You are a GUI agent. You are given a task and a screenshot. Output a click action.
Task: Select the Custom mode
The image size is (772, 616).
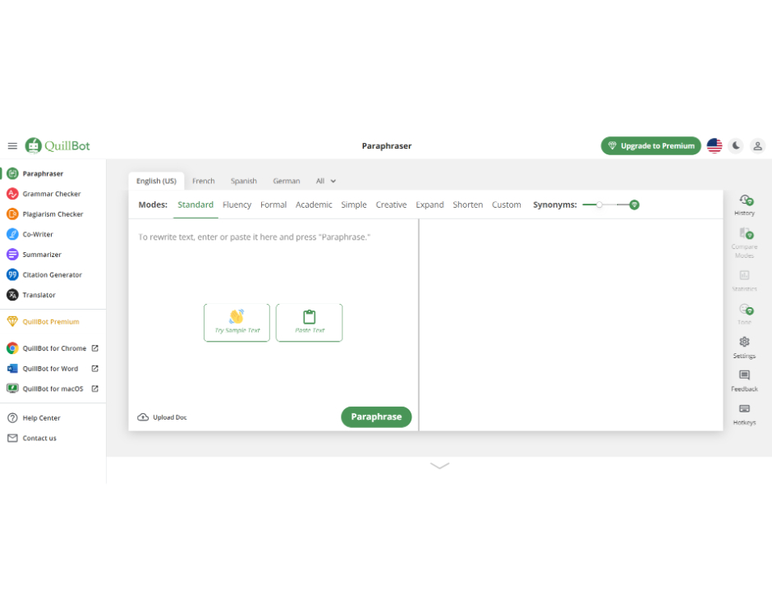tap(506, 205)
